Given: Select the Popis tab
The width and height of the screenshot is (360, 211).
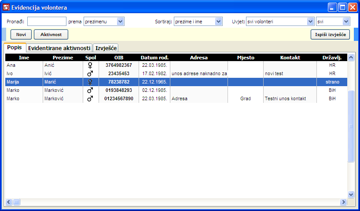Looking at the screenshot, I should point(15,47).
